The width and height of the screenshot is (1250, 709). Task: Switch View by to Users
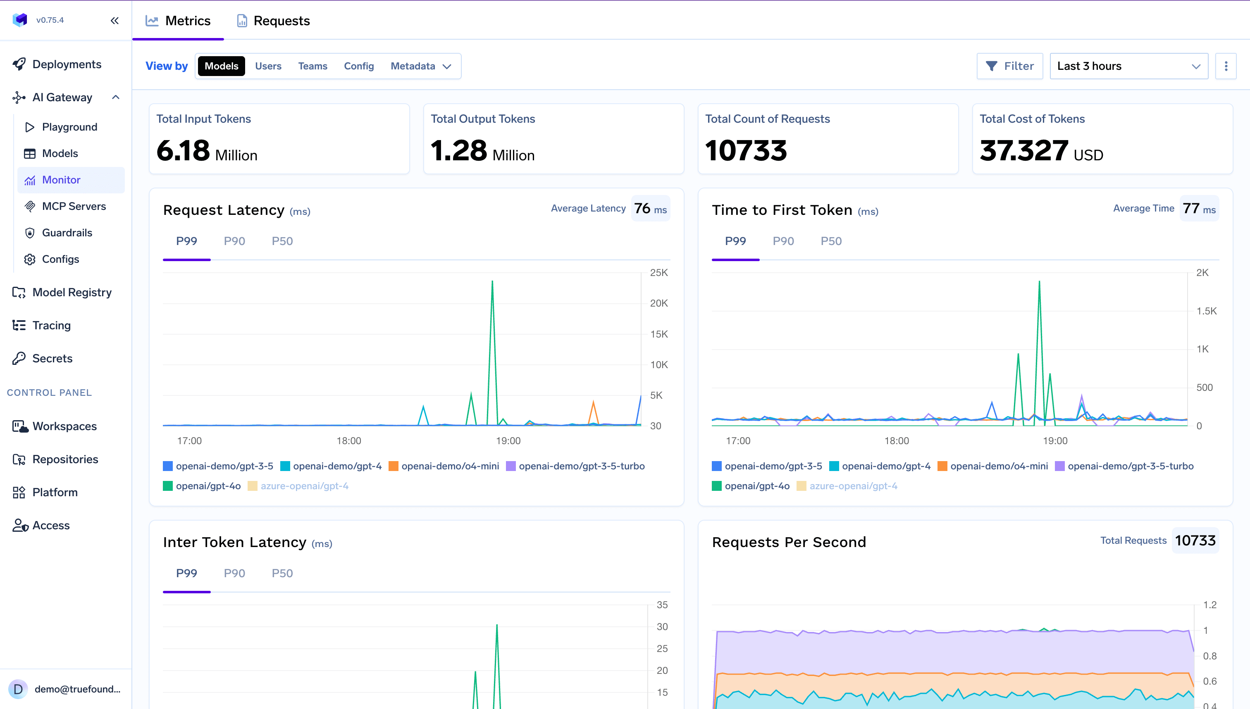coord(268,66)
